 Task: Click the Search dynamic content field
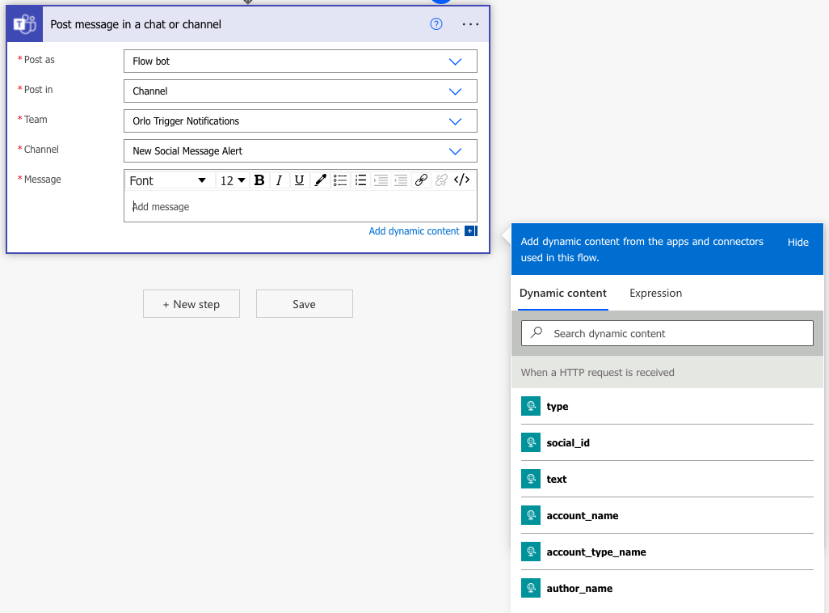667,333
